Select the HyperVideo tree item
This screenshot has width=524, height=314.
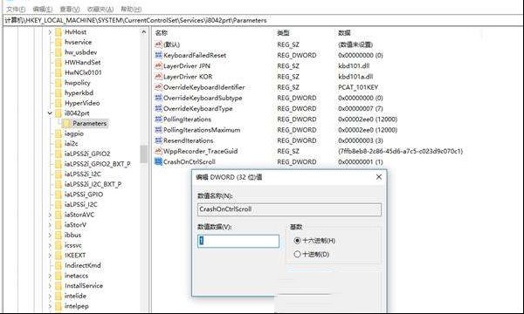(82, 103)
